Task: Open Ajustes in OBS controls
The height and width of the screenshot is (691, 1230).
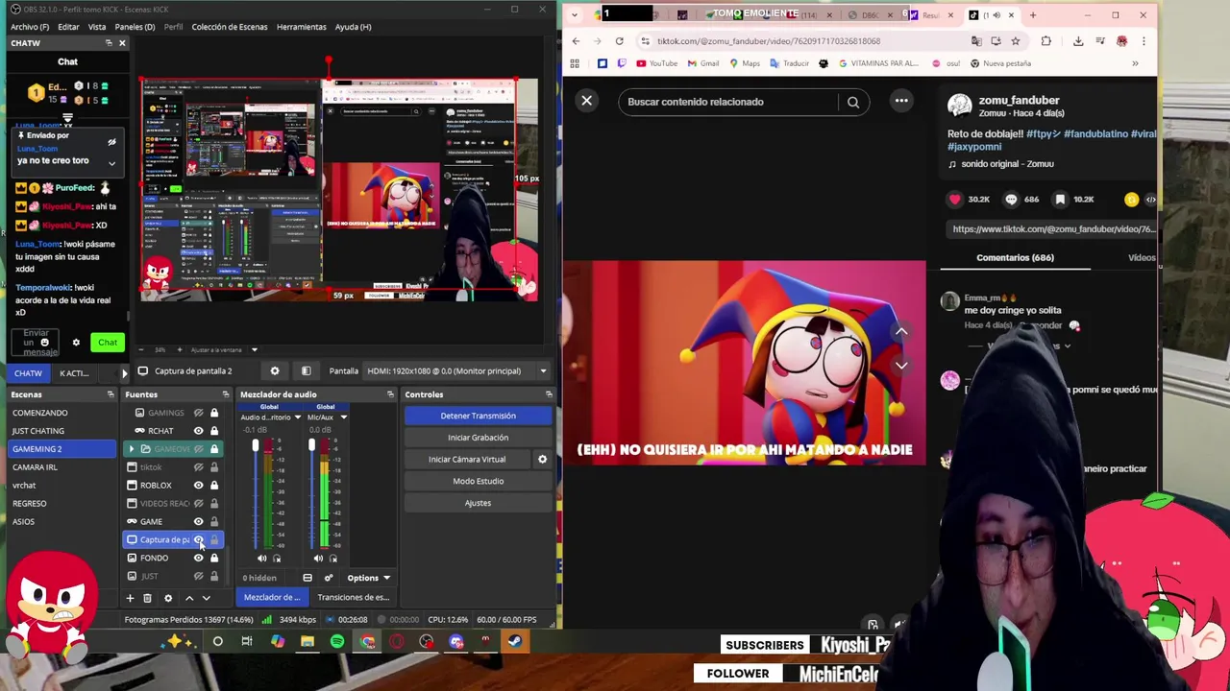Action: [x=478, y=503]
